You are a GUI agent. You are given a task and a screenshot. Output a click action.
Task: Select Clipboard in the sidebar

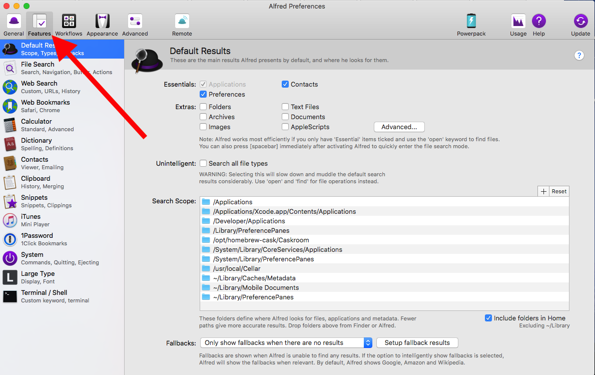[62, 182]
